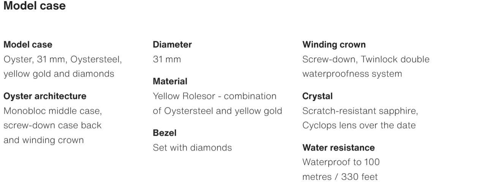Select the '31 mm' diameter value
The image size is (491, 182).
(x=167, y=60)
